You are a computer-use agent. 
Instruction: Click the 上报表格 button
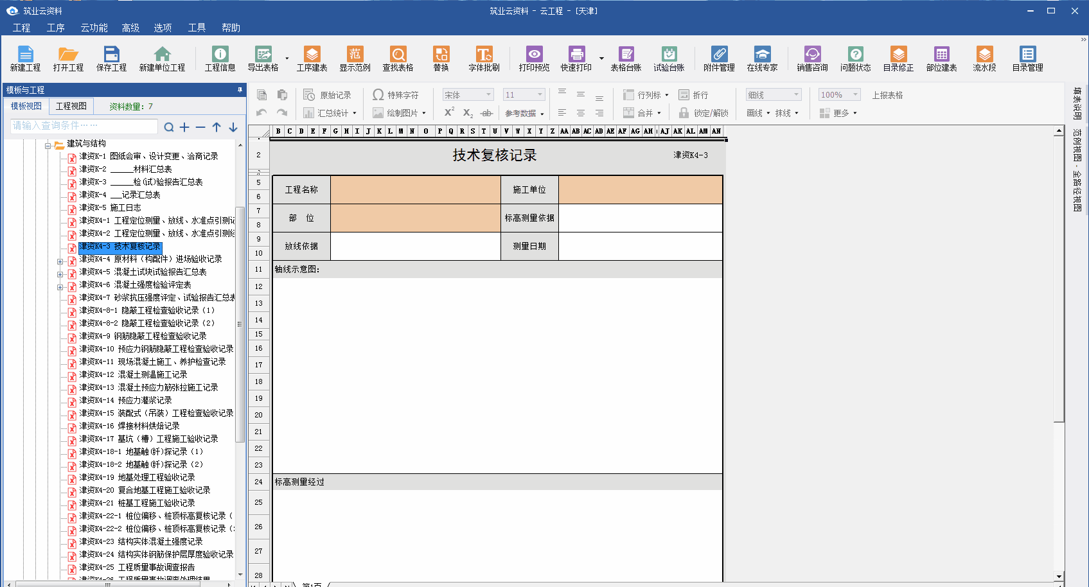point(887,95)
